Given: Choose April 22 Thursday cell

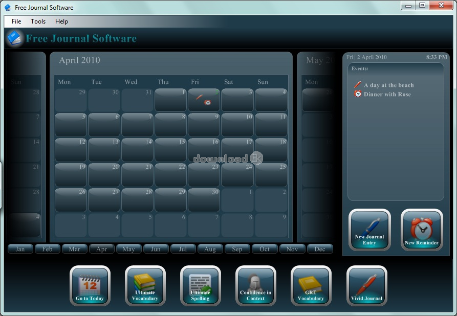Looking at the screenshot, I should (x=170, y=175).
